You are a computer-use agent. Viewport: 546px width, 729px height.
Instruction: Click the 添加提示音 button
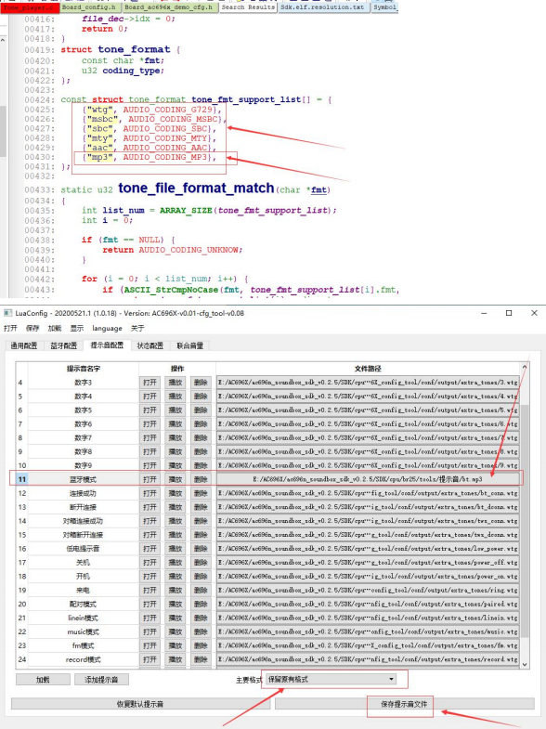click(x=101, y=680)
